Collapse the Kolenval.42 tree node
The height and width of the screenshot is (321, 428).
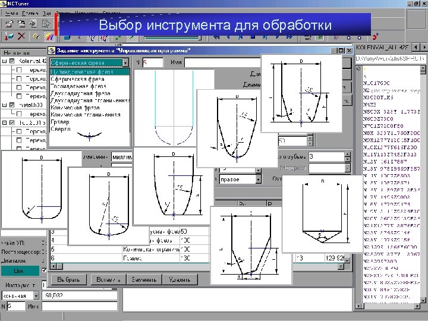click(x=4, y=61)
